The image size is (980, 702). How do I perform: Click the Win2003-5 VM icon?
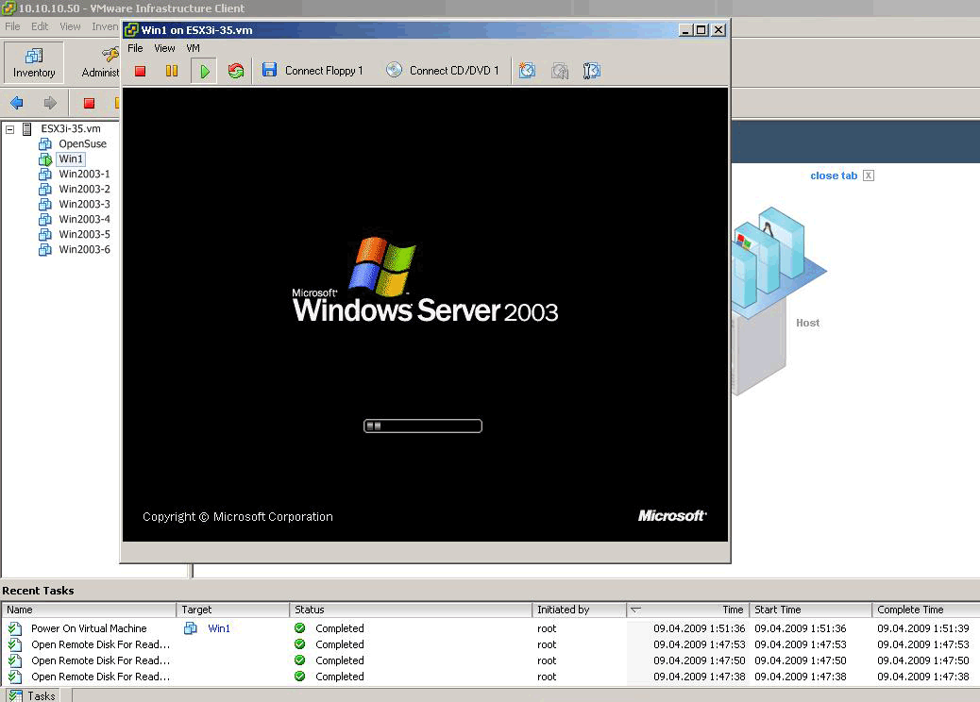(45, 234)
